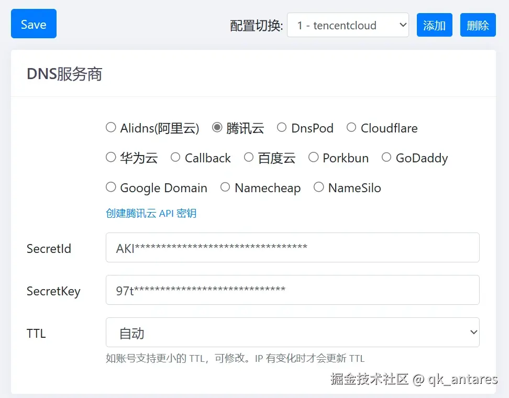
Task: Choose the GoDaddy radio option
Action: (386, 157)
